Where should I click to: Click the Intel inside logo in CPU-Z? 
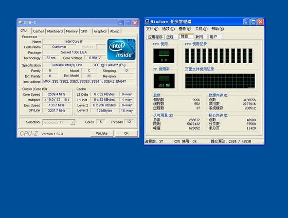click(x=121, y=49)
